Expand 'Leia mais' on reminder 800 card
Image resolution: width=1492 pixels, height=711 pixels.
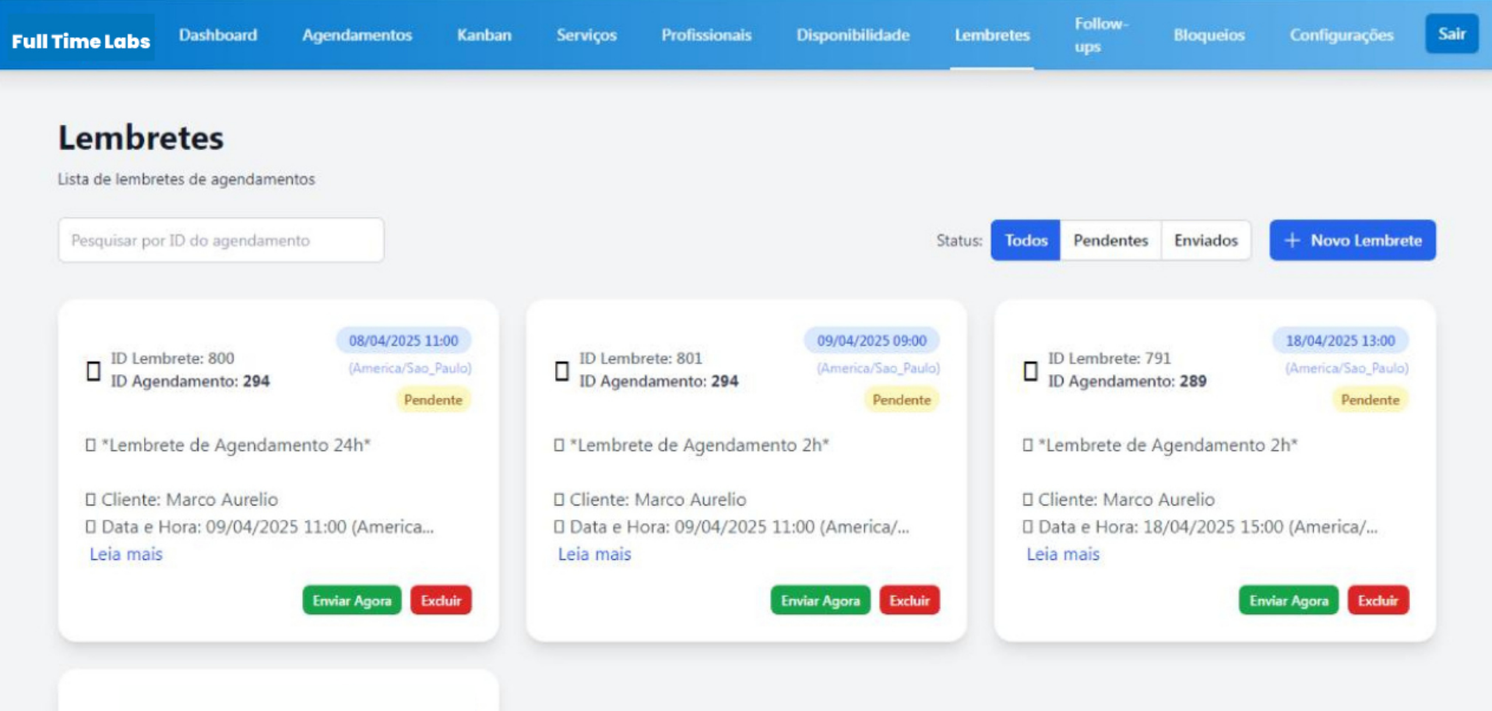pos(126,554)
